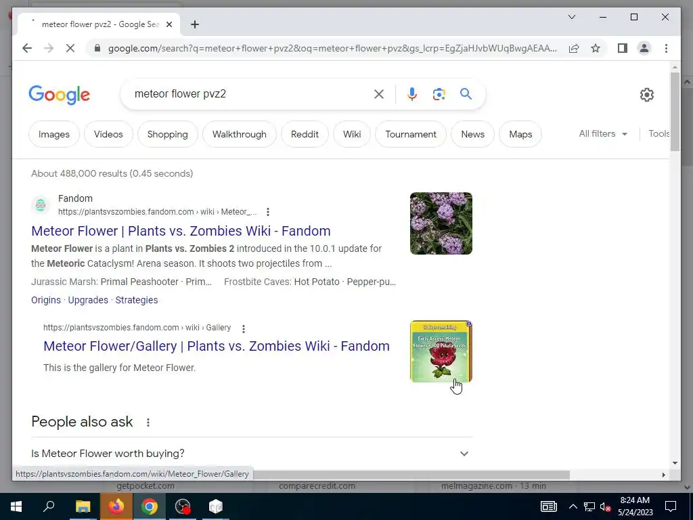Go back using the browser back arrow
Viewport: 693px width, 520px height.
pyautogui.click(x=27, y=48)
